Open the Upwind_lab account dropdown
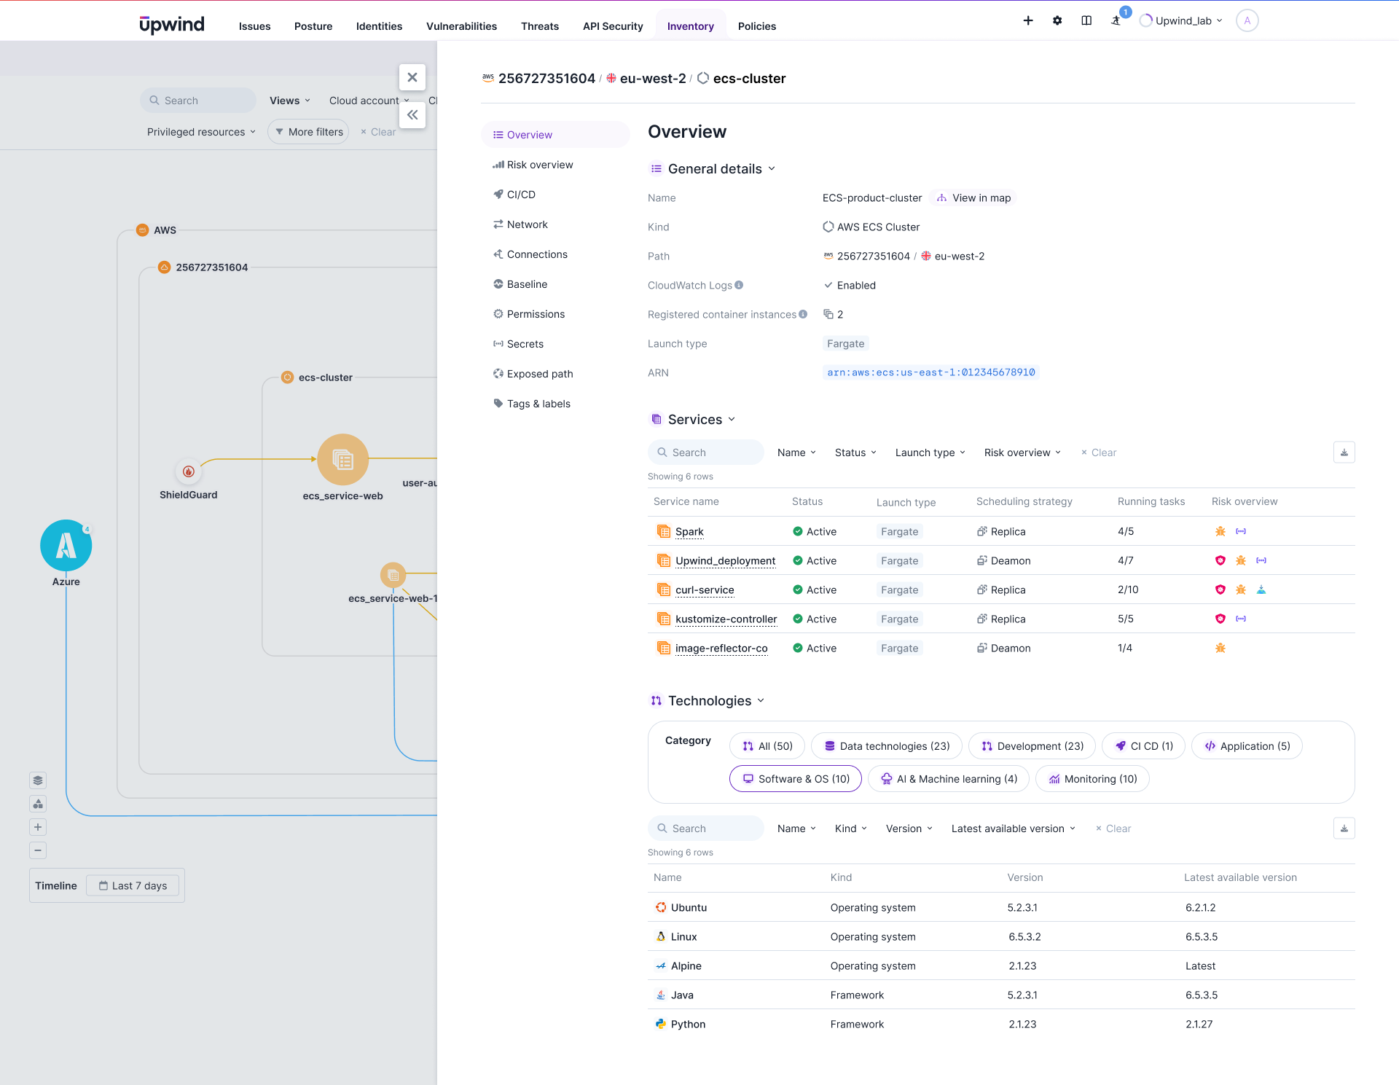The image size is (1399, 1085). (1183, 20)
